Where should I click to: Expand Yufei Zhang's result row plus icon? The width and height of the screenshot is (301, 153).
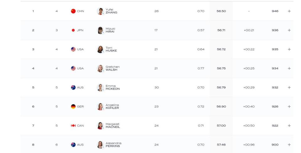click(x=289, y=11)
